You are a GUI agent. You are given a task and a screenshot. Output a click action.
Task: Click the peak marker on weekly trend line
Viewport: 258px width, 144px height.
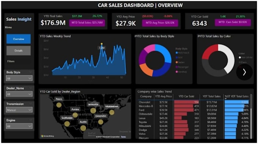point(102,44)
